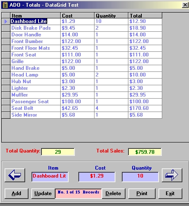Click the Item text field showing Dashboard Lit
This screenshot has height=206, width=189.
tap(50, 177)
